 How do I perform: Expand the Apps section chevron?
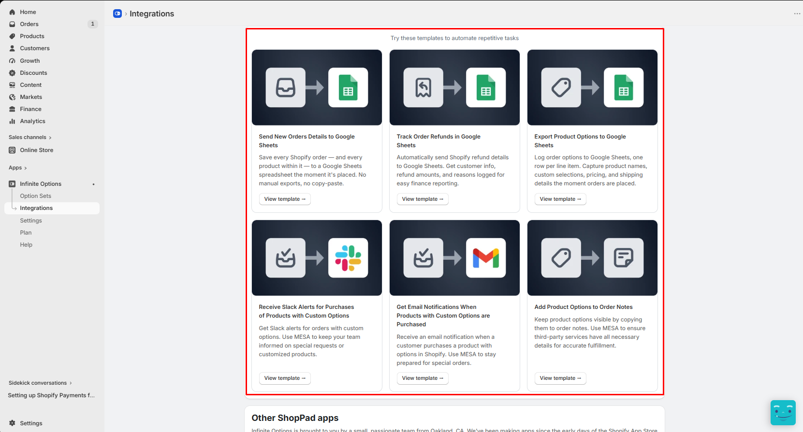point(25,168)
